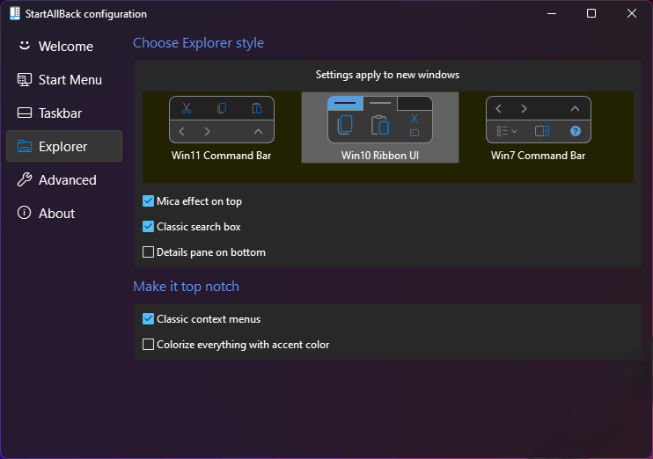Click the Win7 Command Bar label
The height and width of the screenshot is (459, 653).
click(538, 156)
